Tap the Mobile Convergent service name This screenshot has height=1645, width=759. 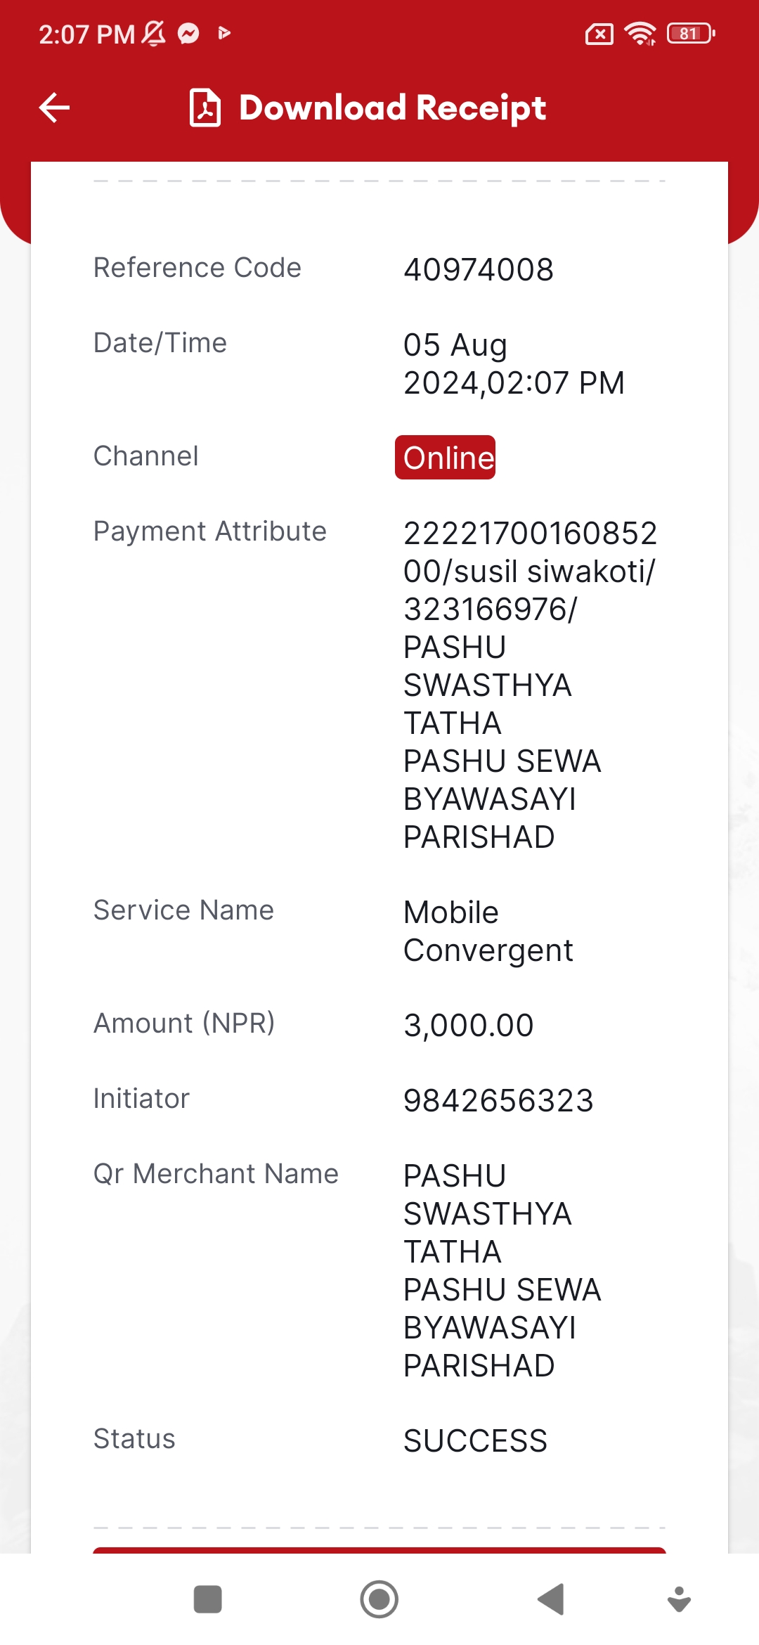pyautogui.click(x=488, y=931)
